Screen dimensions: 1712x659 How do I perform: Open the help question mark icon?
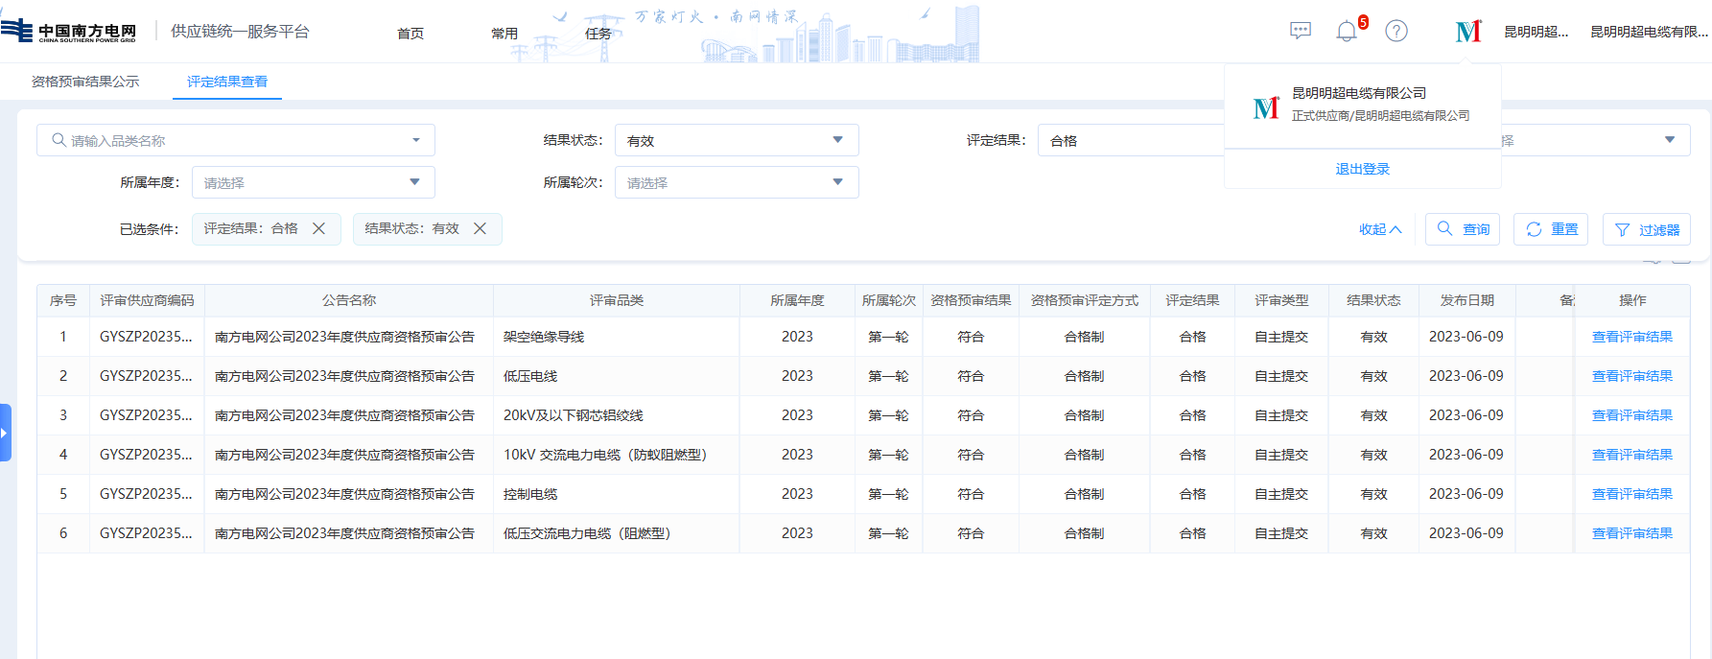click(x=1396, y=32)
